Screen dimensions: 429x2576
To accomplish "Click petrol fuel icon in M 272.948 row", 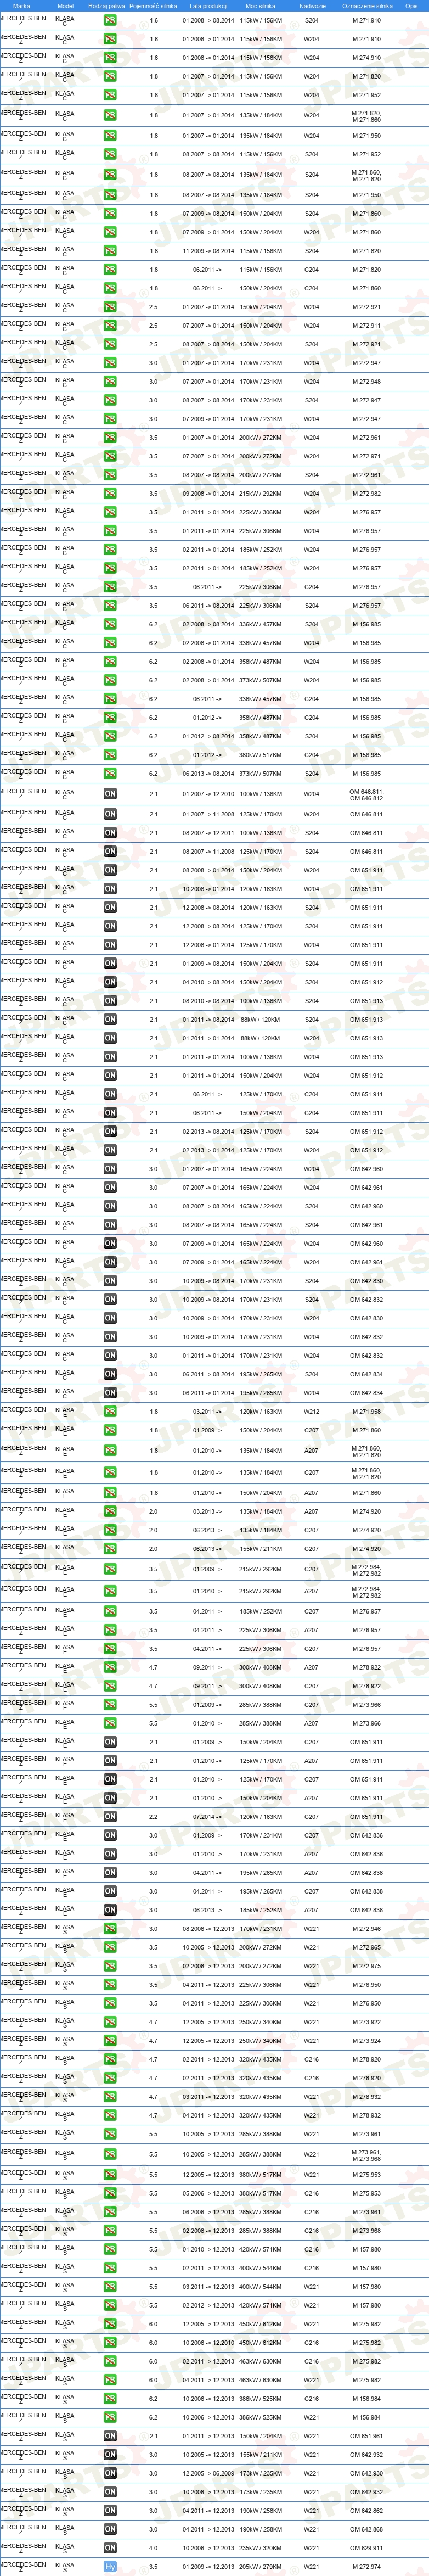I will tap(110, 381).
